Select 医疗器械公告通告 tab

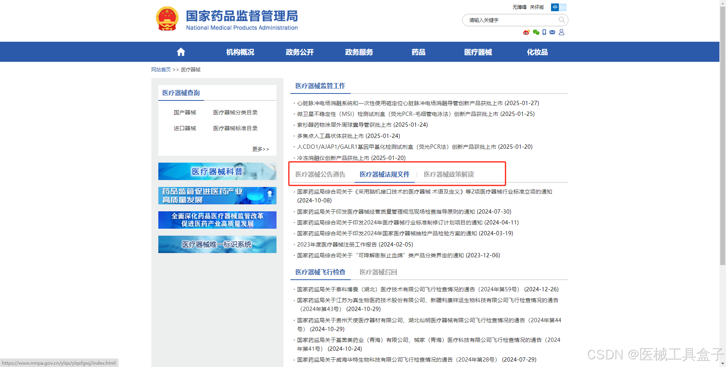[320, 174]
